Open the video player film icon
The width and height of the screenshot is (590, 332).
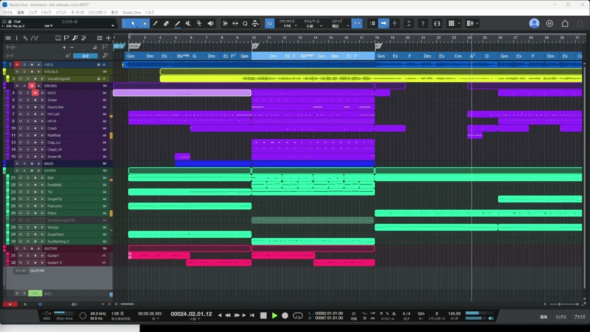coord(437,24)
